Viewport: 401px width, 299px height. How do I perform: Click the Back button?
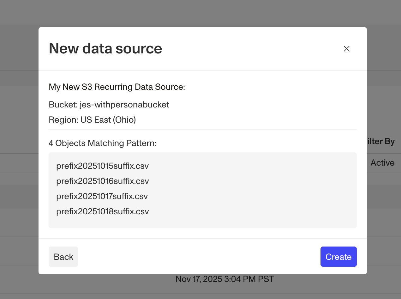point(63,257)
